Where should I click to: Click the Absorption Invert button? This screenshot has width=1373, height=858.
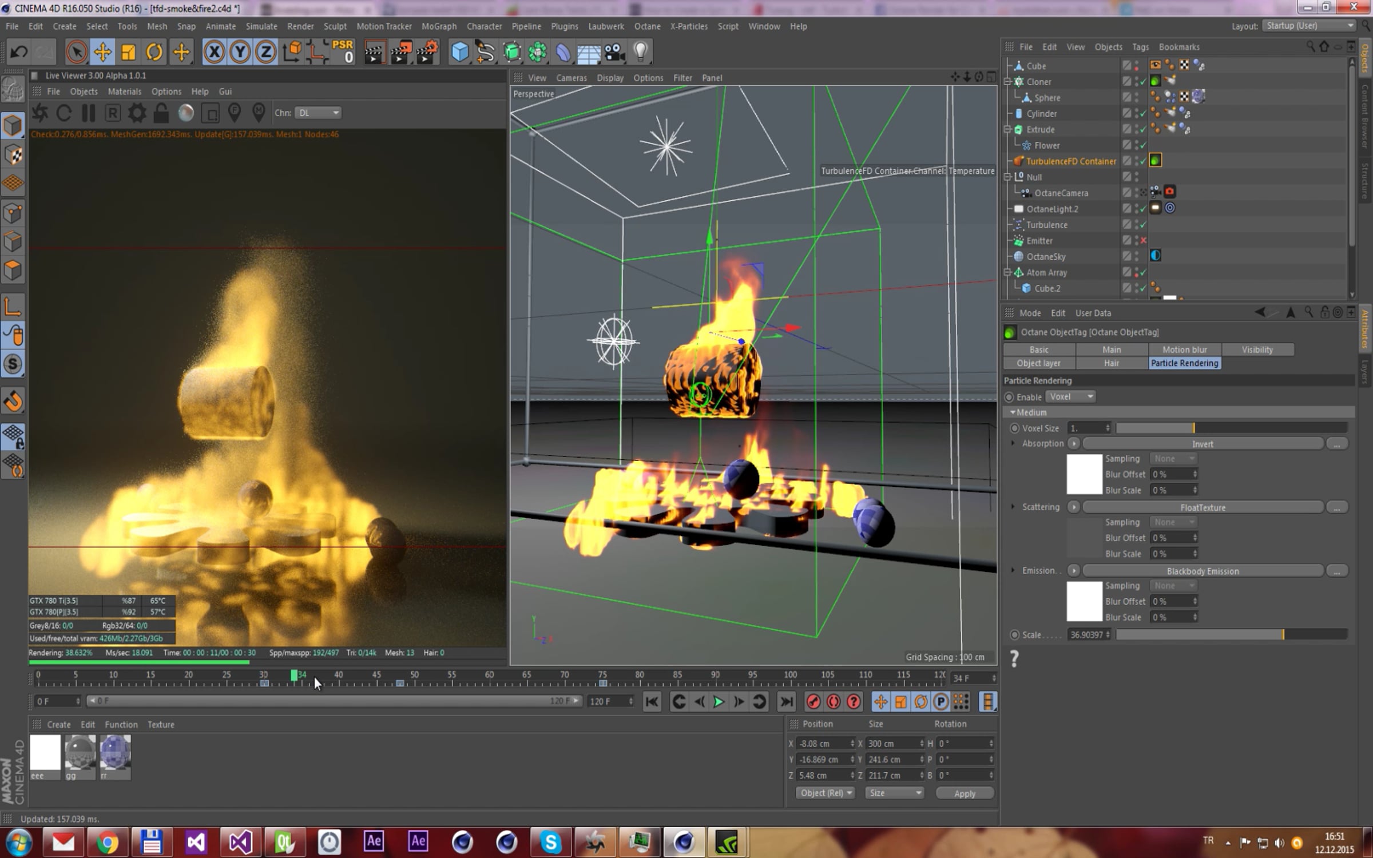[1203, 444]
